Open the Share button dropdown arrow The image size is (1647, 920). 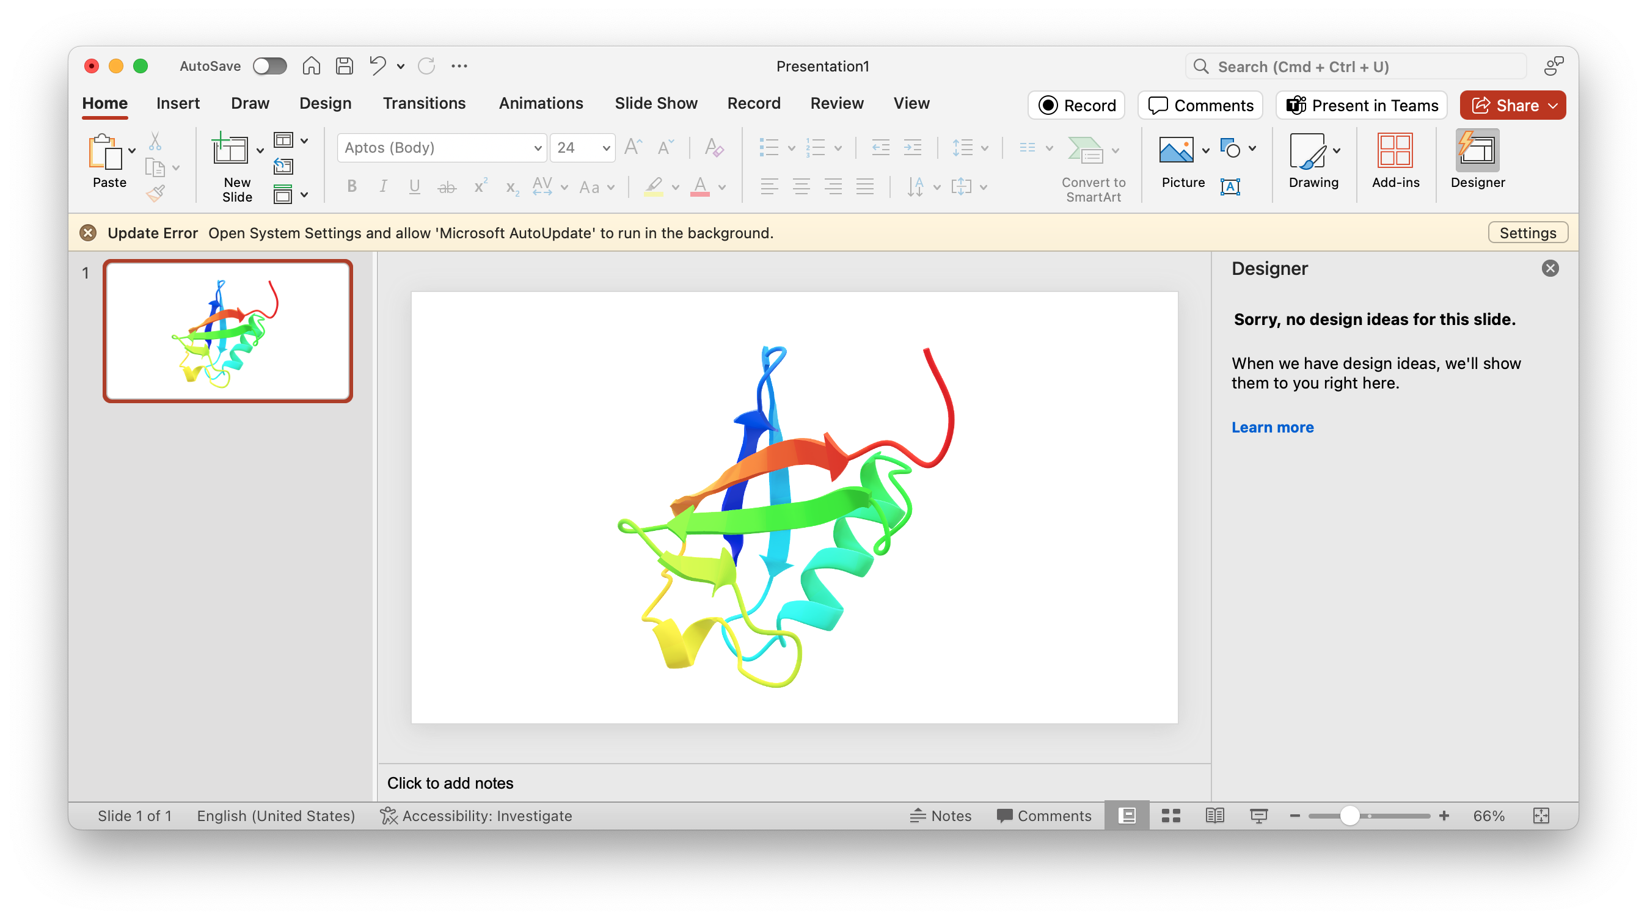click(1554, 106)
